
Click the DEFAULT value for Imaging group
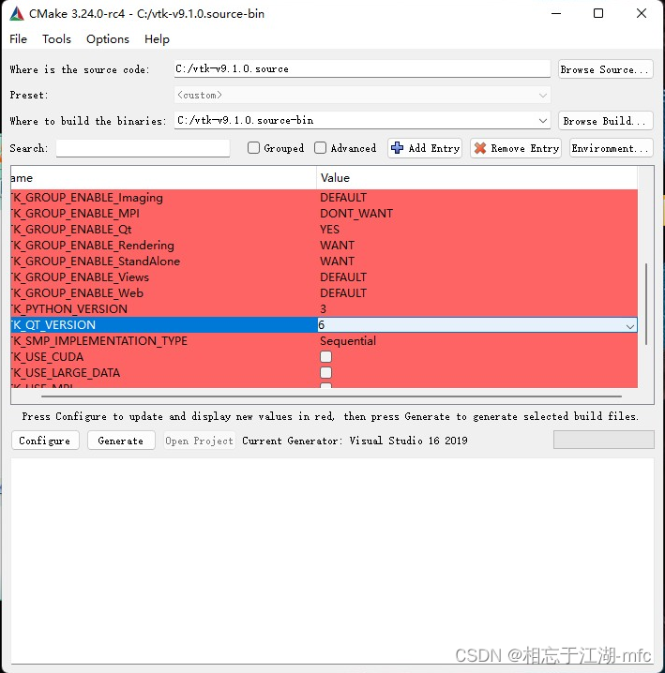pos(343,198)
